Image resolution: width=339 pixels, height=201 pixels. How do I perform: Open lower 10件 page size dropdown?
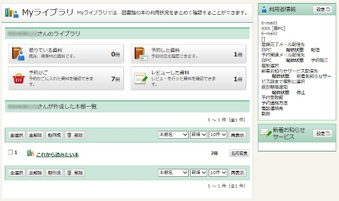(218, 173)
